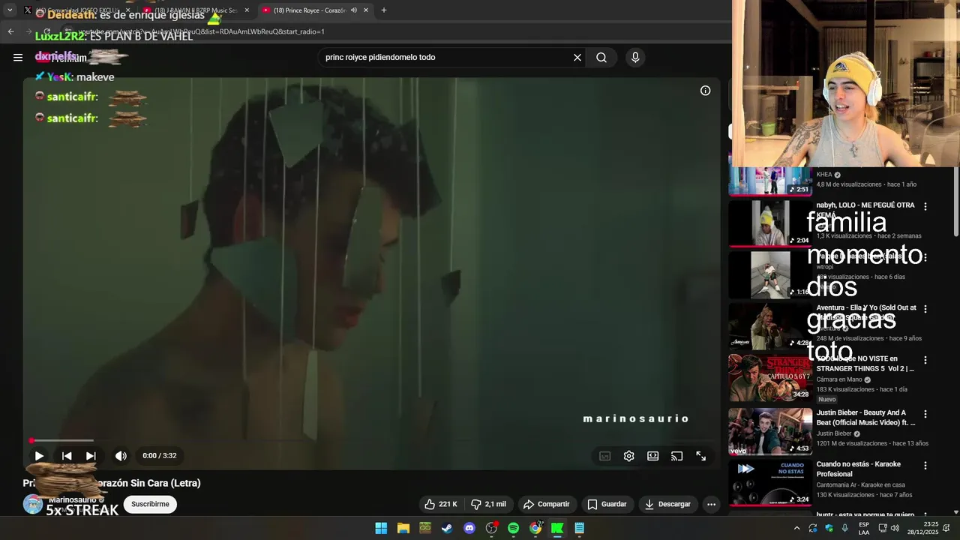Screen dimensions: 960x540
Task: Open options for Stranger Things video
Action: coord(925,360)
